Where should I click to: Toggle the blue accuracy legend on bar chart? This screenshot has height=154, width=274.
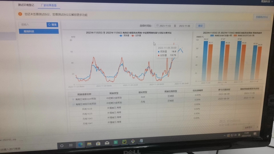221,36
